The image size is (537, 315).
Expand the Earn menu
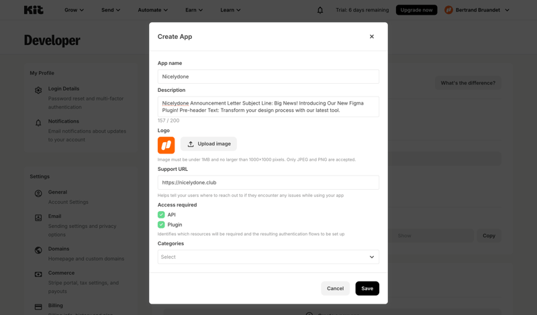(x=194, y=10)
